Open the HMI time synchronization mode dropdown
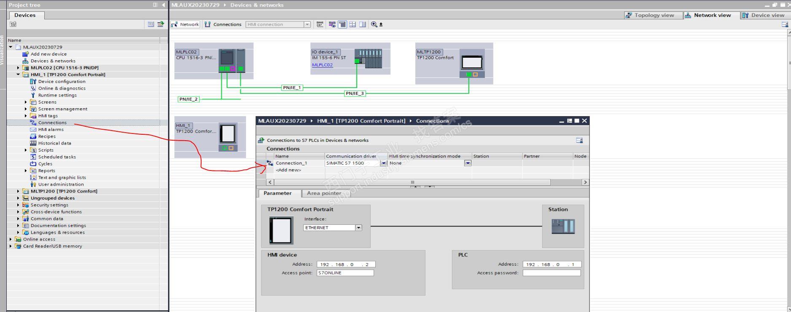This screenshot has width=791, height=312. (x=468, y=163)
